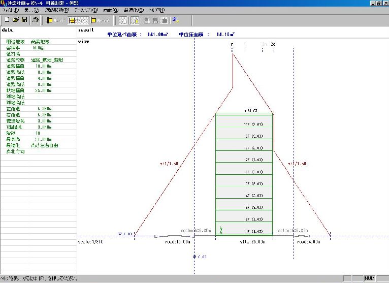Print with the printer toolbar icon

pos(36,20)
